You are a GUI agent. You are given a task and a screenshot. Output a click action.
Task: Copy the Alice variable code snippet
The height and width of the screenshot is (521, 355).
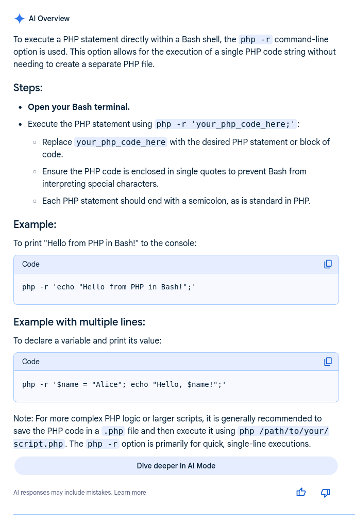point(328,362)
